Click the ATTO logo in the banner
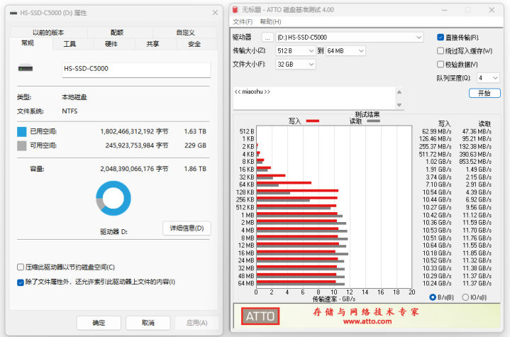The height and width of the screenshot is (337, 510). 260,316
